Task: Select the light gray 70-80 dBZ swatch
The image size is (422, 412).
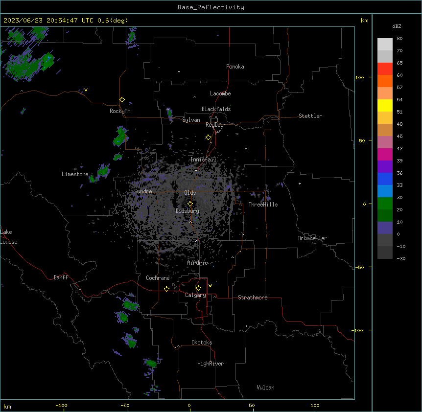Action: tap(385, 45)
